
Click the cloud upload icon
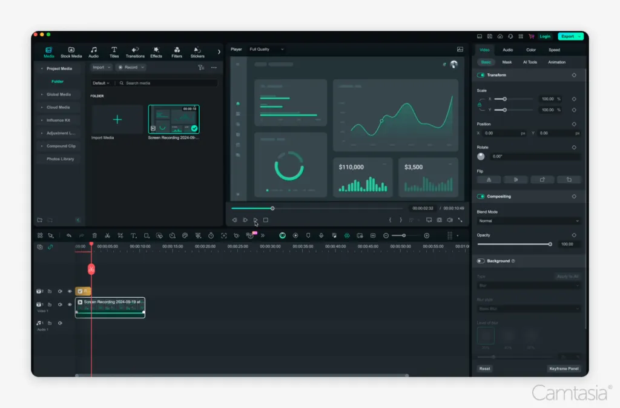click(x=500, y=36)
